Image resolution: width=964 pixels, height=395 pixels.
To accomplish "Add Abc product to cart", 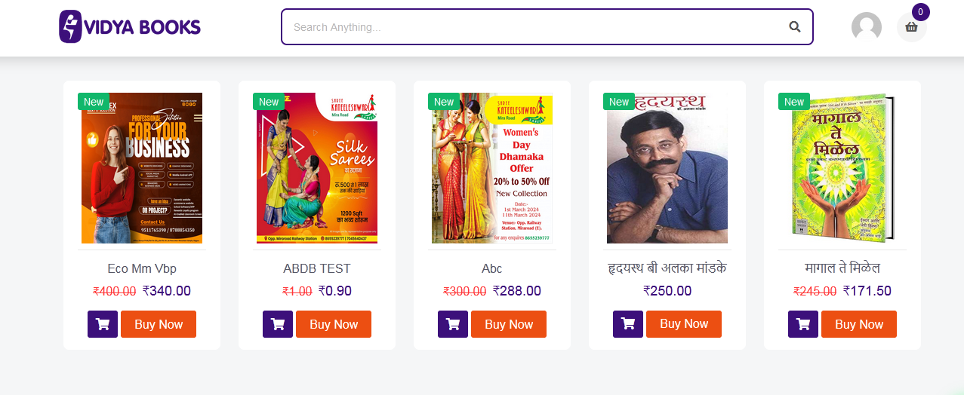I will tap(453, 324).
